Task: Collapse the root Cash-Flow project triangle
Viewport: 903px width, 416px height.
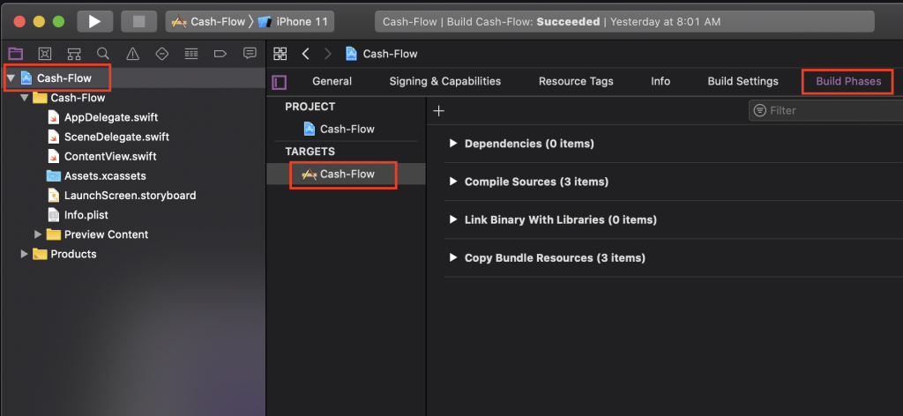Action: tap(11, 78)
